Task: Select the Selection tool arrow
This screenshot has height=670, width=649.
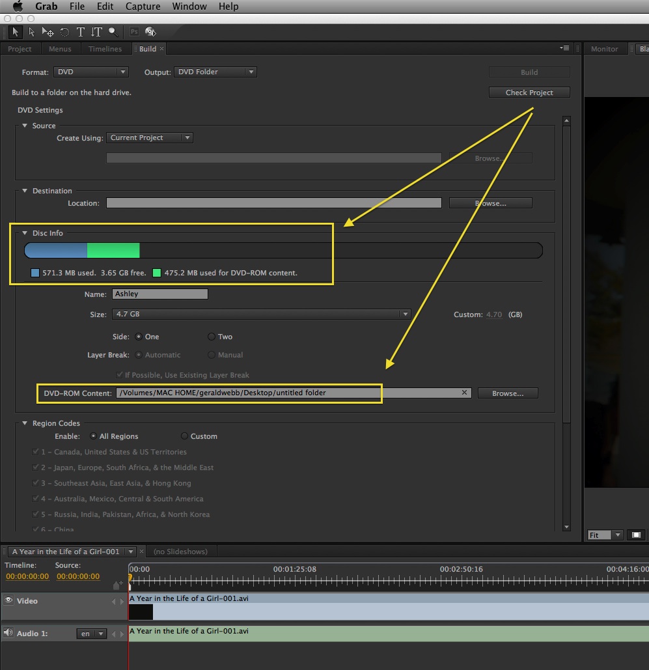Action: [16, 32]
